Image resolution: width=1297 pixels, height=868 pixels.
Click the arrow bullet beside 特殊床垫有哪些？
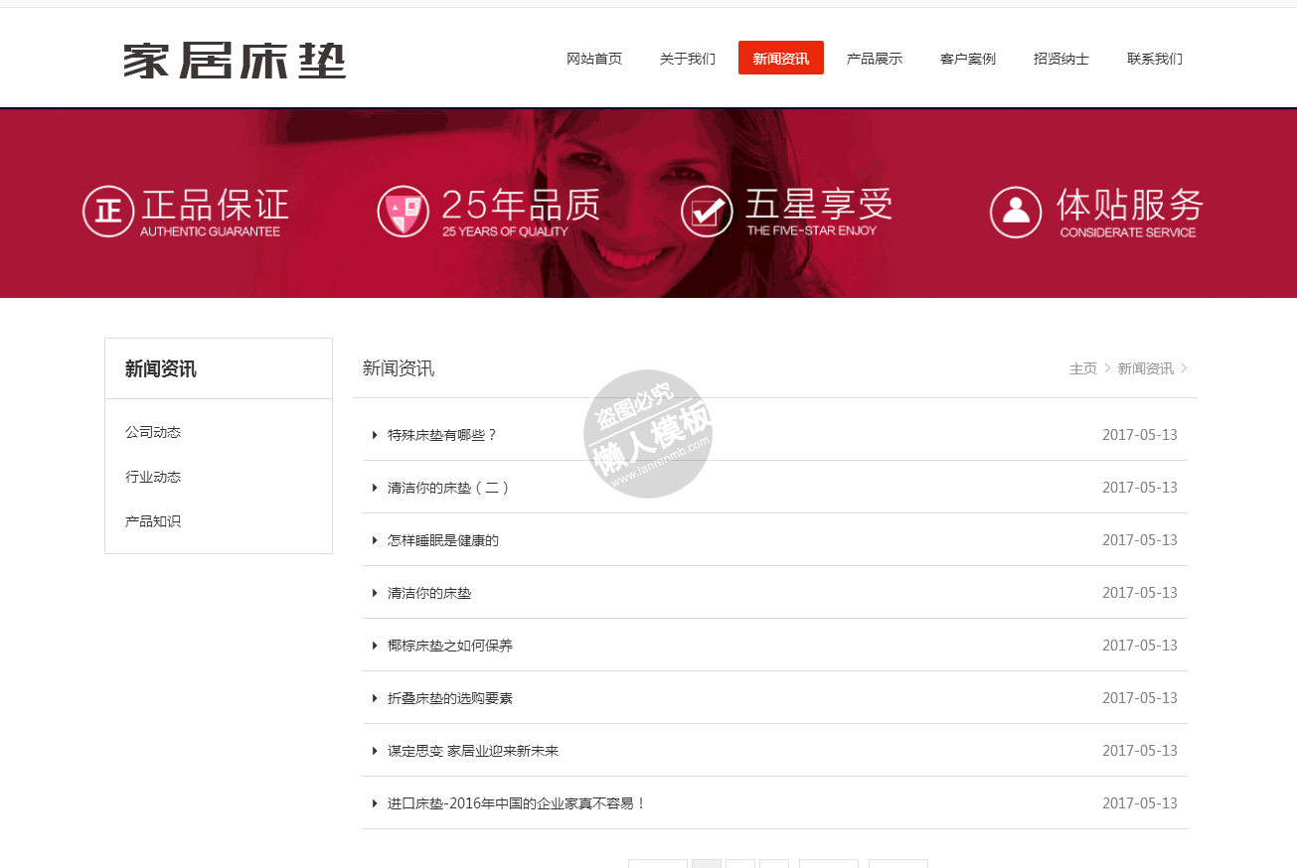coord(375,435)
